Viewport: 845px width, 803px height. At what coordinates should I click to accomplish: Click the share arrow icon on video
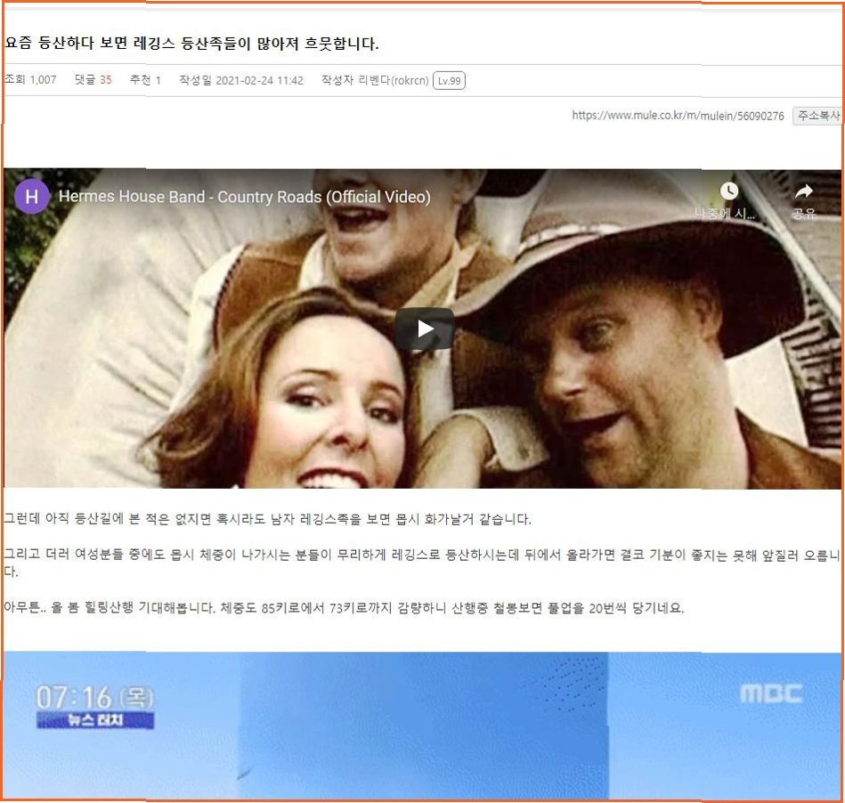[x=803, y=191]
